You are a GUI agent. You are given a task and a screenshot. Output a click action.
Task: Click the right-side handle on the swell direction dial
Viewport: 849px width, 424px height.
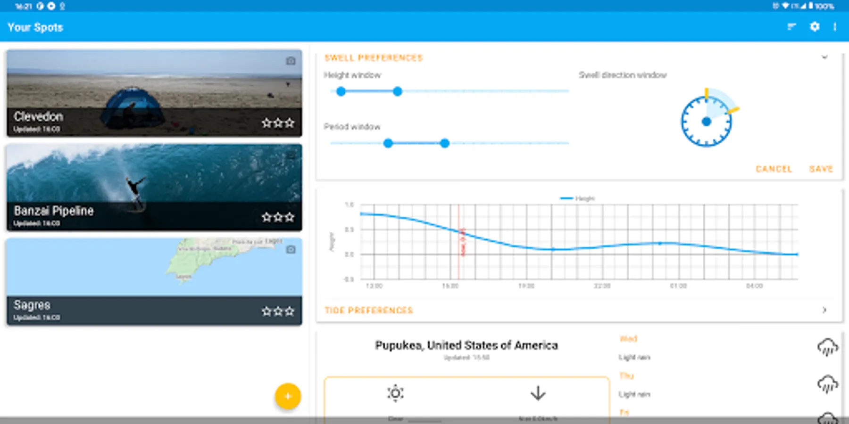click(733, 111)
